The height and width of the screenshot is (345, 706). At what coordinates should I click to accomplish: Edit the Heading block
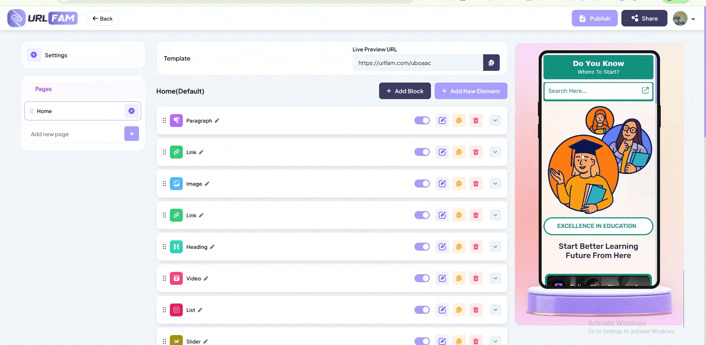tap(442, 247)
